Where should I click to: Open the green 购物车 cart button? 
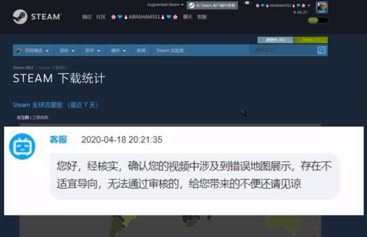[x=311, y=40]
